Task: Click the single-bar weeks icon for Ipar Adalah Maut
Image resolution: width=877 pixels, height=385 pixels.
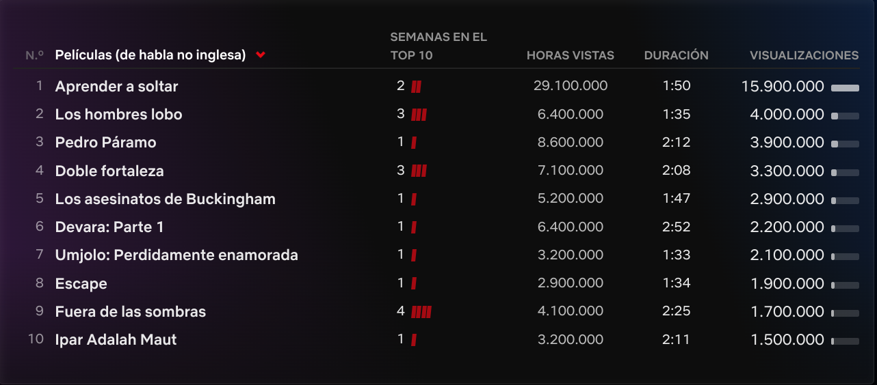Action: [x=414, y=340]
